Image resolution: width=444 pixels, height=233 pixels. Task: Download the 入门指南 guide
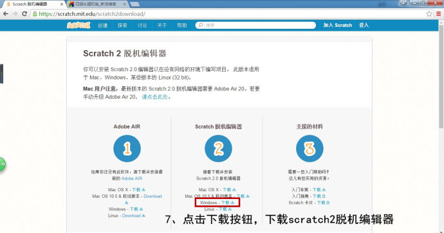tap(319, 196)
